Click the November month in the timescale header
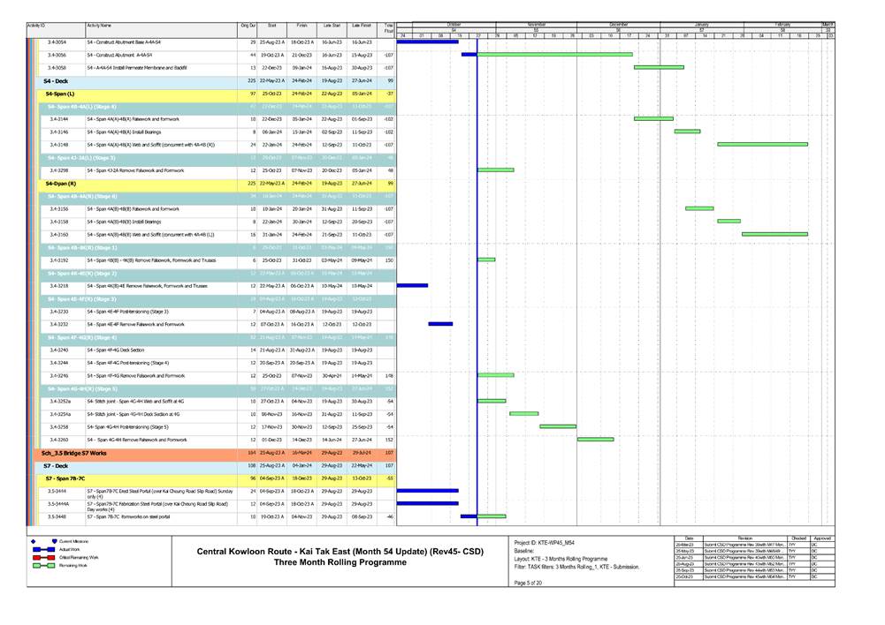 tap(536, 25)
